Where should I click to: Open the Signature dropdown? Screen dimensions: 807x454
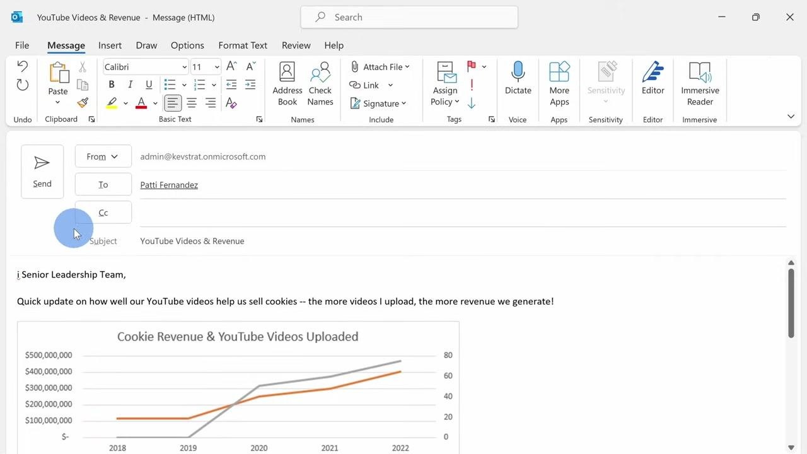tap(378, 103)
